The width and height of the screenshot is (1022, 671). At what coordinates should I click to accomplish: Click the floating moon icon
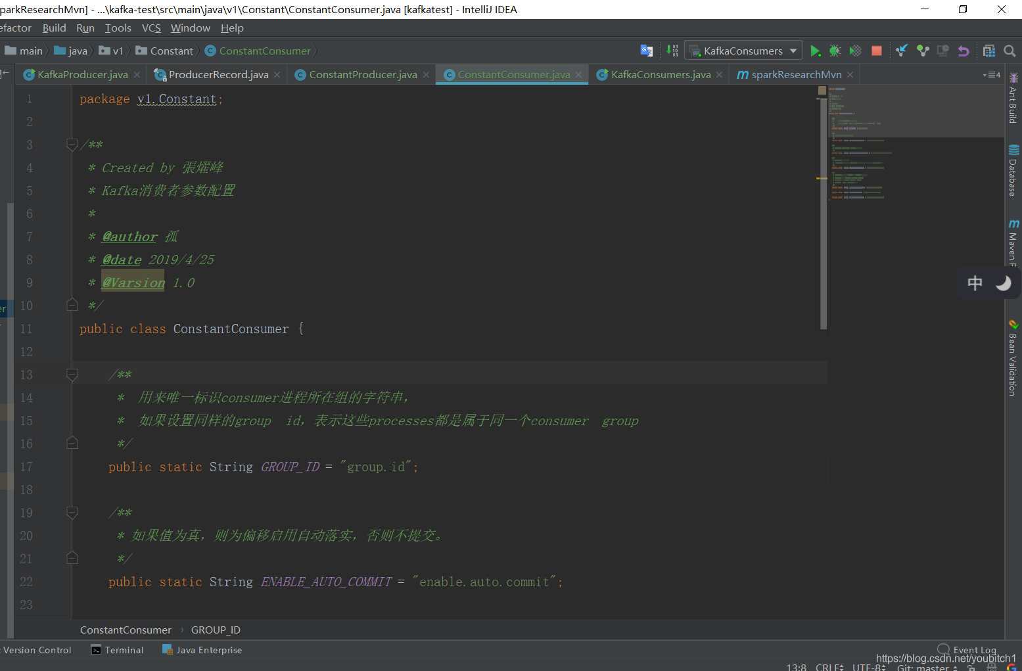click(x=1003, y=283)
